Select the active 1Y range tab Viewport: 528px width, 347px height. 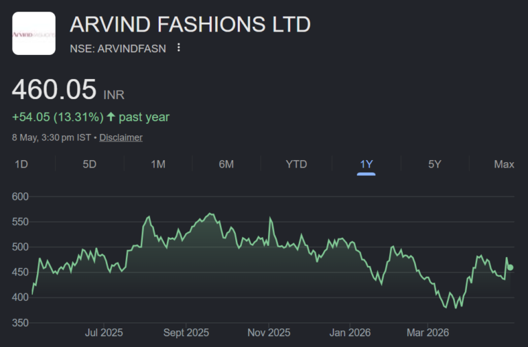coord(366,164)
